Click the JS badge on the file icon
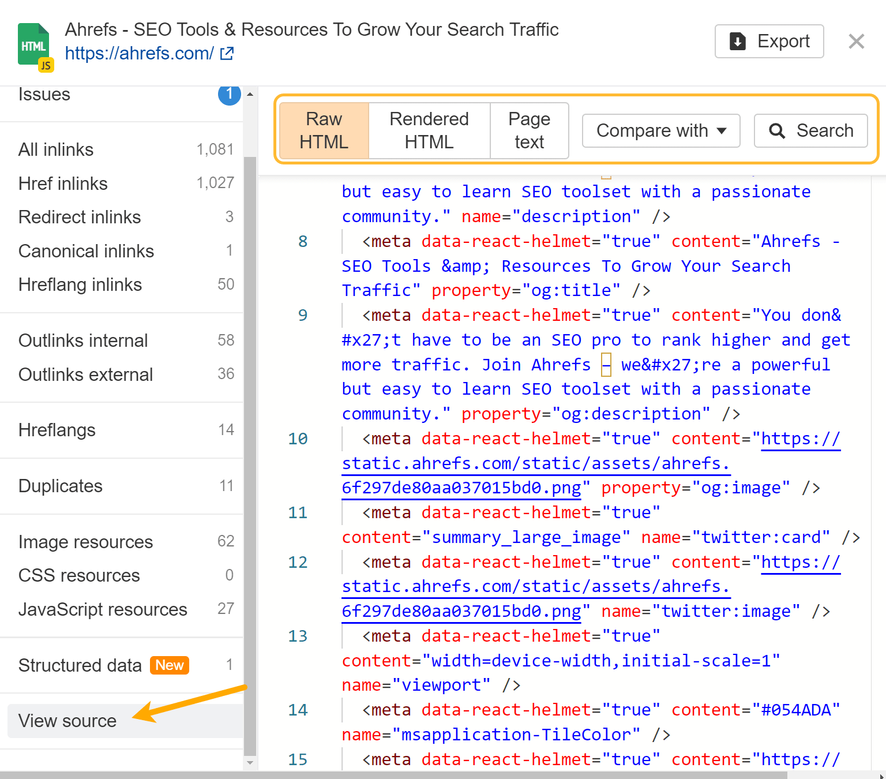Image resolution: width=886 pixels, height=779 pixels. [46, 64]
